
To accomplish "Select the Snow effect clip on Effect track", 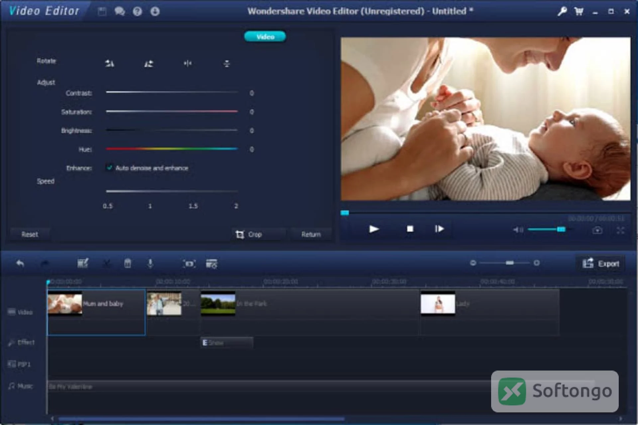I will (x=227, y=343).
